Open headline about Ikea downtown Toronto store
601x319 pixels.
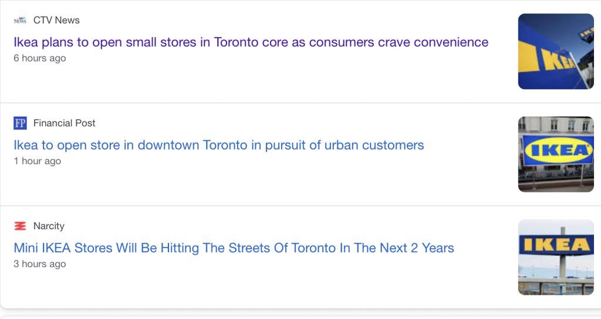pyautogui.click(x=219, y=145)
